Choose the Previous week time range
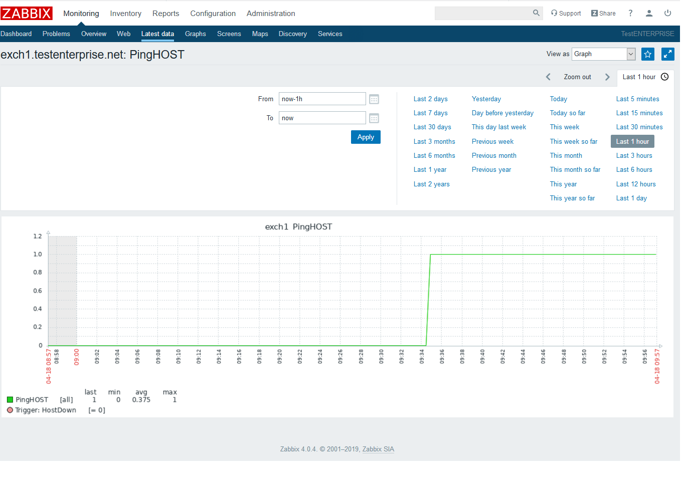 pyautogui.click(x=492, y=142)
